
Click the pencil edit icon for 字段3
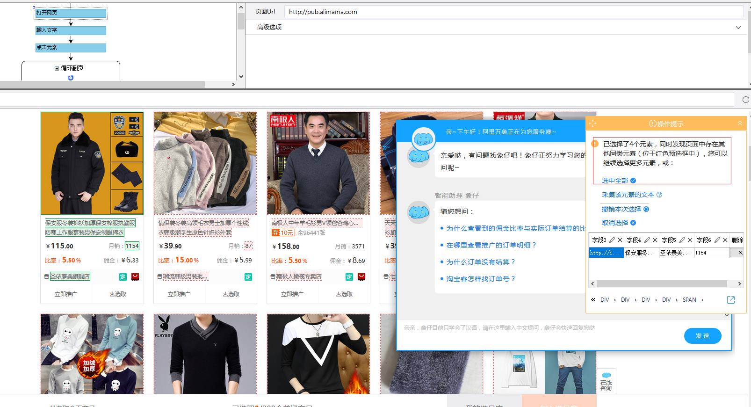pos(612,240)
